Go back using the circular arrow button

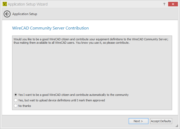click(7, 14)
